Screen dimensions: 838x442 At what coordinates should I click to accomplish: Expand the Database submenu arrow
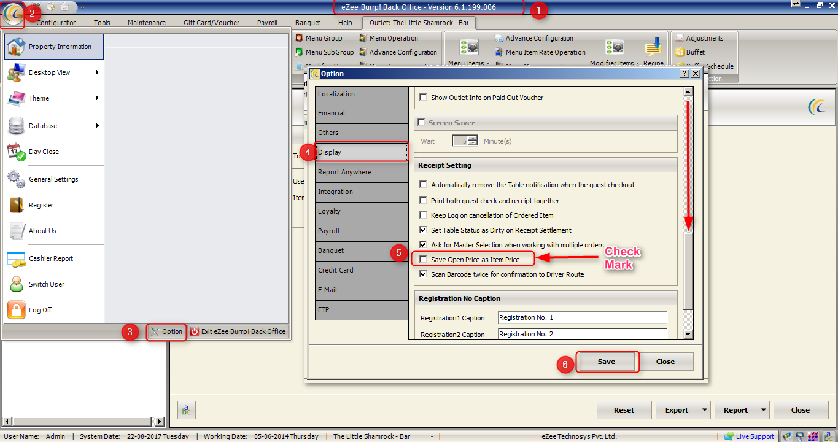click(98, 126)
